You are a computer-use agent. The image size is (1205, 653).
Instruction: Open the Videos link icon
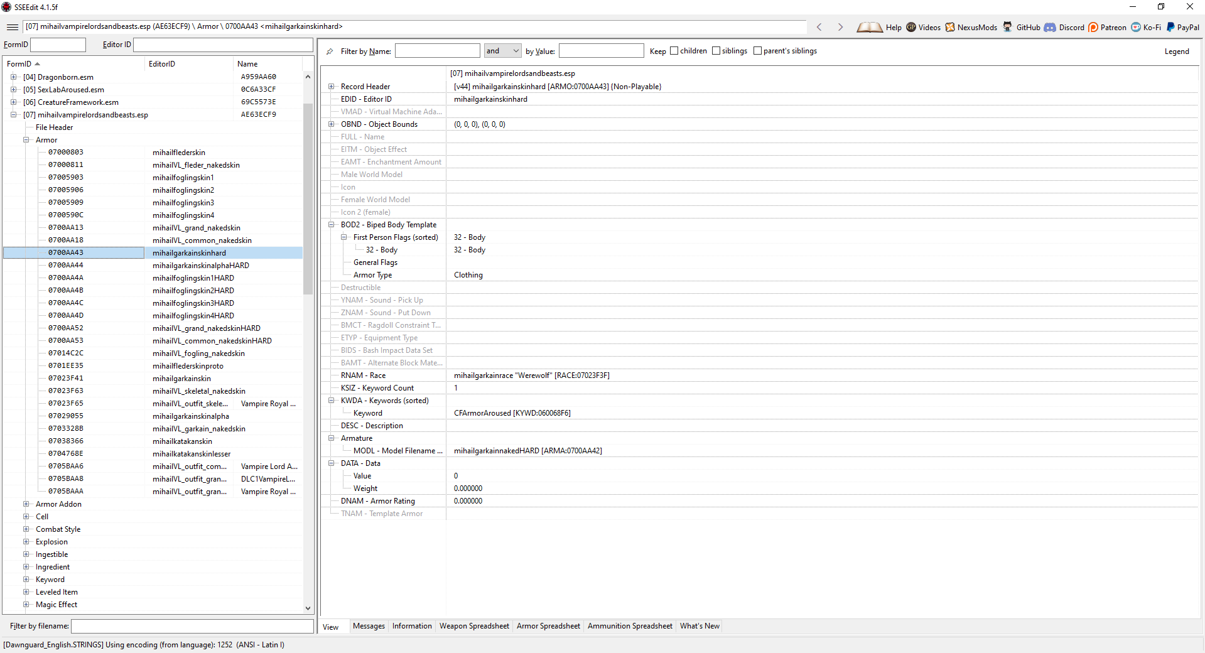pos(911,27)
